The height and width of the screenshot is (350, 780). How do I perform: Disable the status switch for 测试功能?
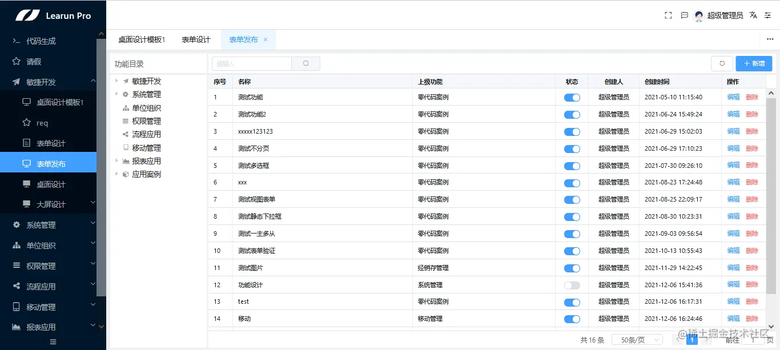point(572,97)
